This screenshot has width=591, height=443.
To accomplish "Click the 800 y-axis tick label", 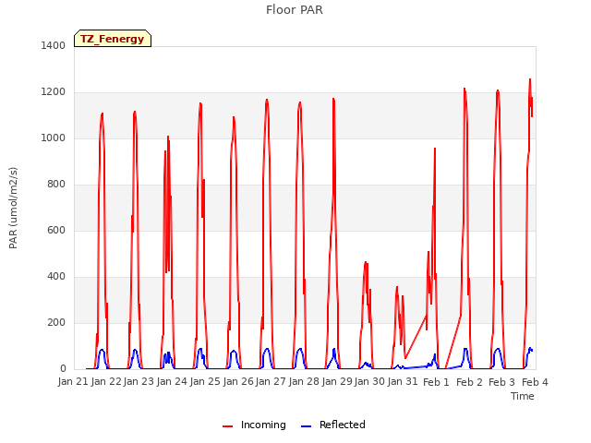I will click(x=56, y=185).
